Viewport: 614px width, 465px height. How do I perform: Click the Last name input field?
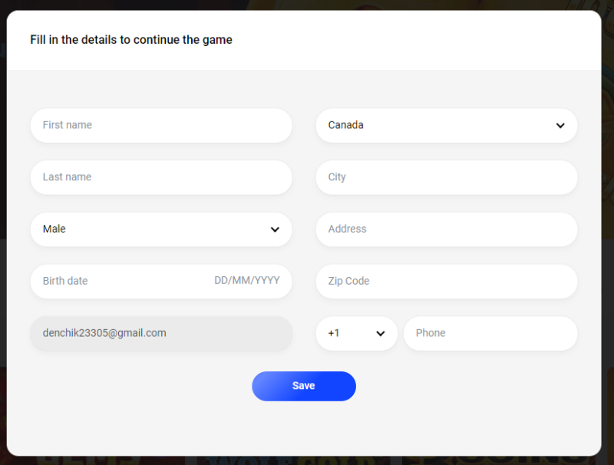click(161, 177)
